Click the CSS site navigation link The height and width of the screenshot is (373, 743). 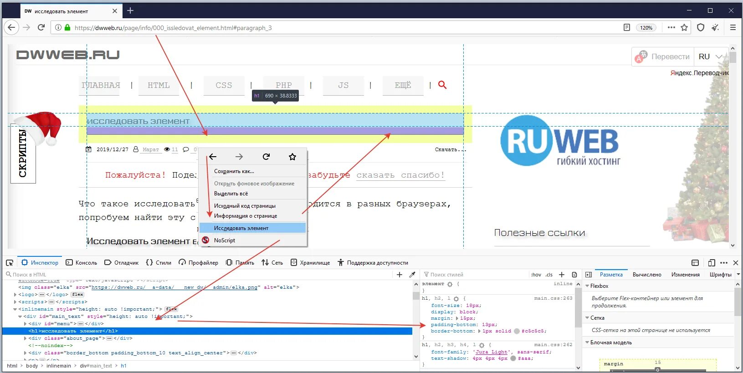[x=224, y=85]
